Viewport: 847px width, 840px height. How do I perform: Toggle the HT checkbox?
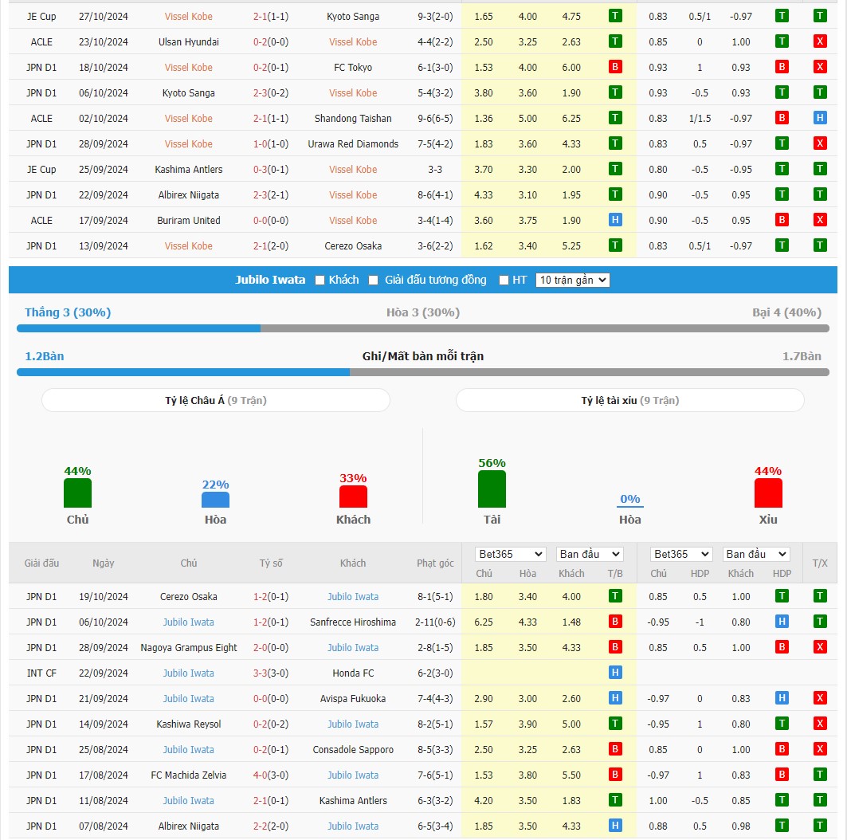click(504, 281)
